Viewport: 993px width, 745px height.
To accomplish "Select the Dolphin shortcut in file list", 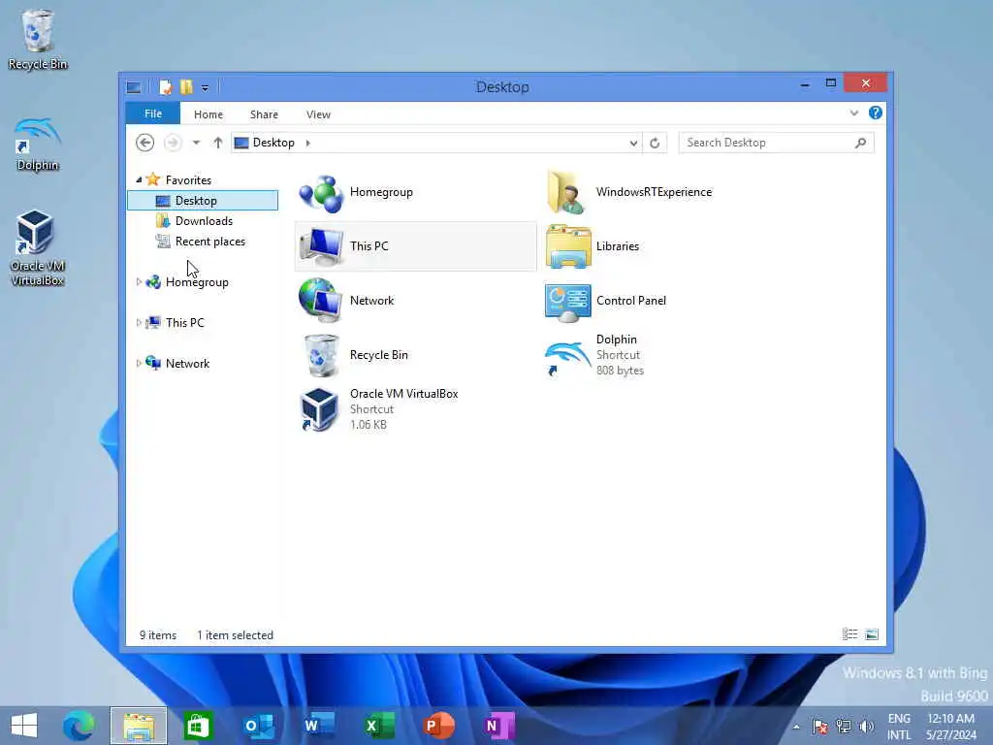I will tap(567, 357).
